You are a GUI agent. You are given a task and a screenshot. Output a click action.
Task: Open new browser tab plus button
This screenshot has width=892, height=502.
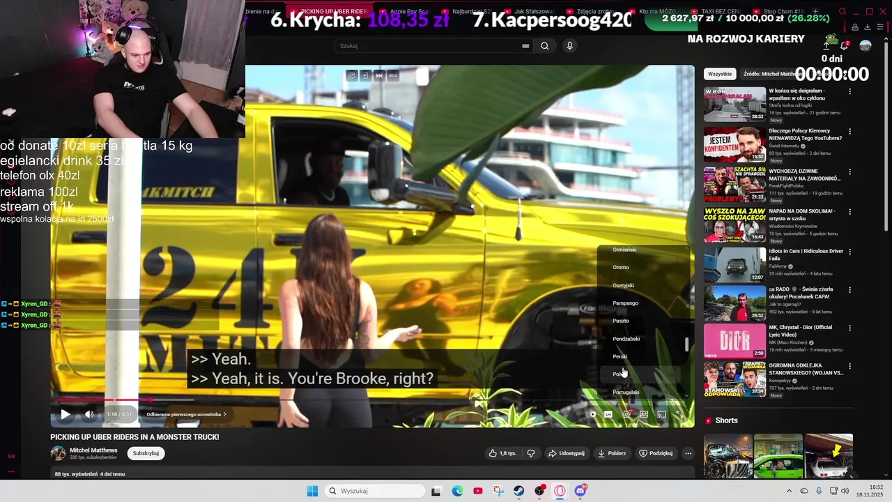pos(816,12)
